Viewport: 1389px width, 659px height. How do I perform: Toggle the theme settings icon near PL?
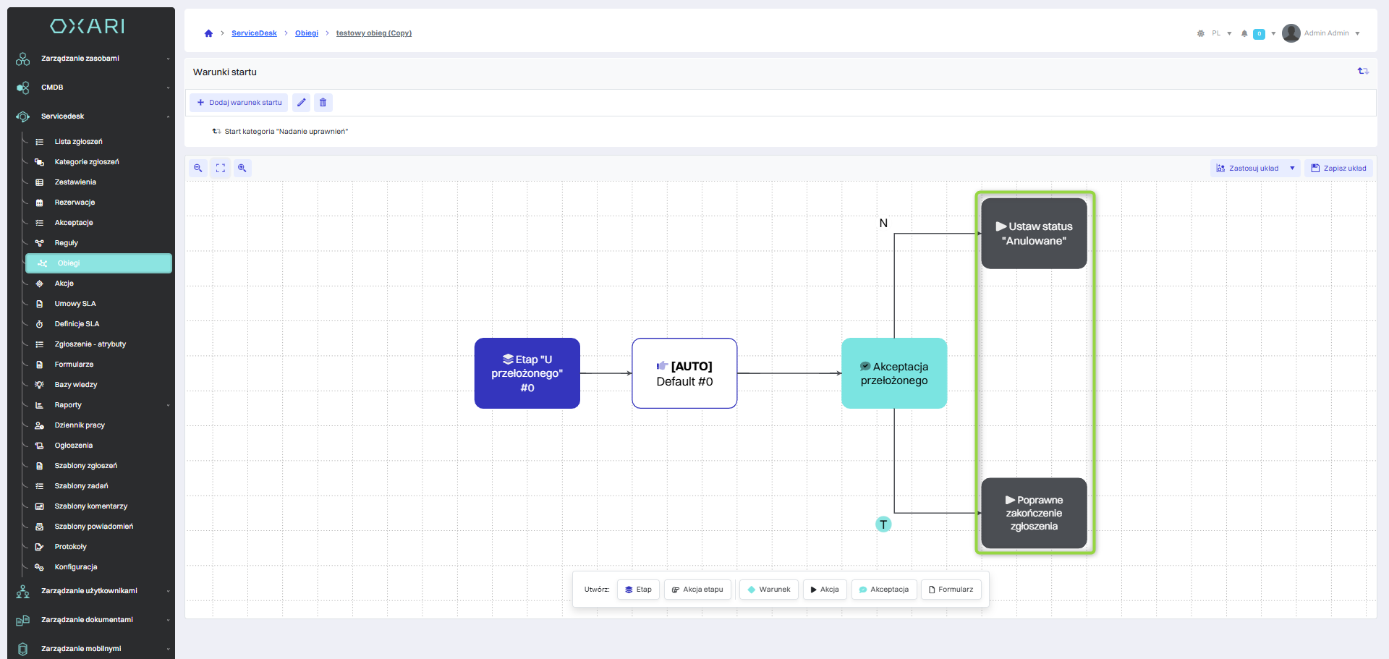[1201, 33]
